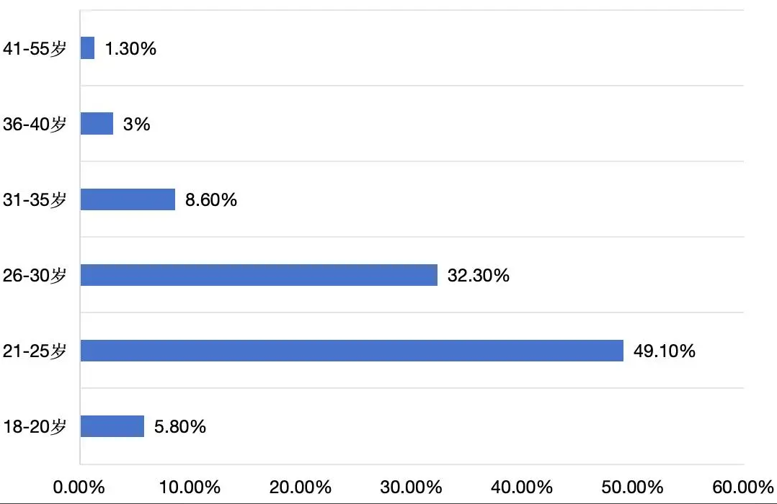Select the 32.30% data label
The image size is (777, 504).
(x=478, y=276)
